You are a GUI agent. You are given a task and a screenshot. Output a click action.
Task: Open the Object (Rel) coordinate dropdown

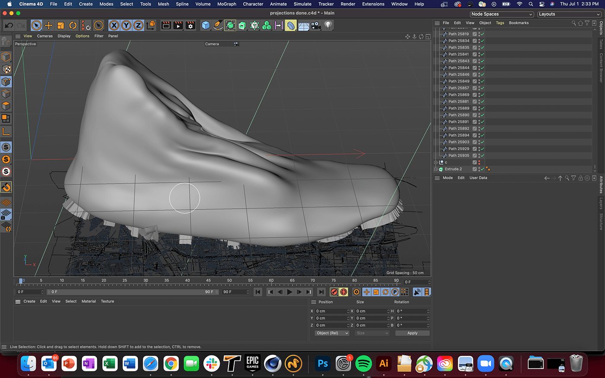coord(332,333)
